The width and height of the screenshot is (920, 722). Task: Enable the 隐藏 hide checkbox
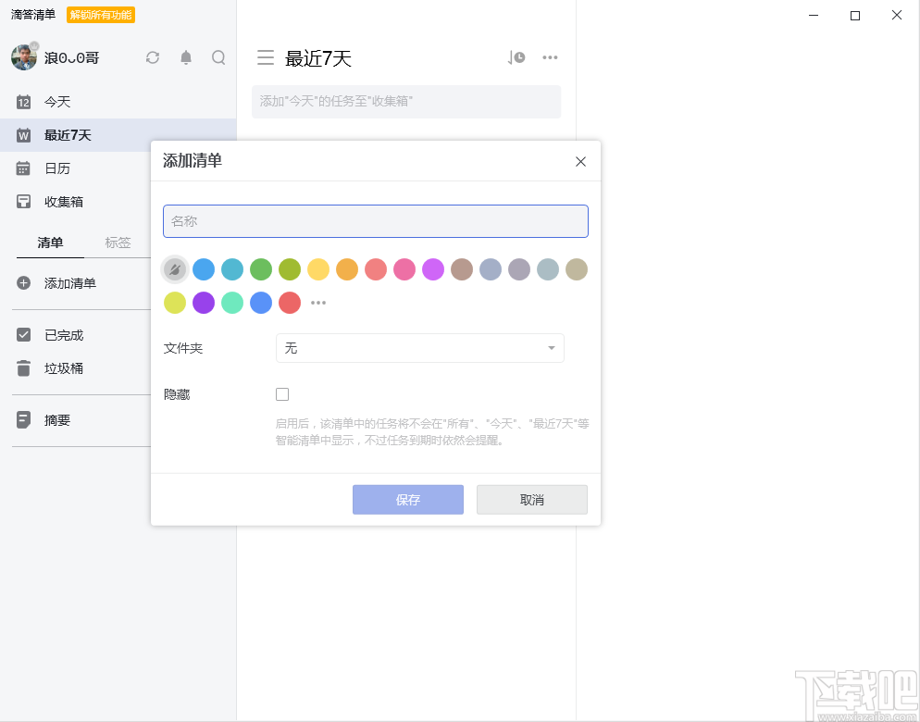coord(282,393)
